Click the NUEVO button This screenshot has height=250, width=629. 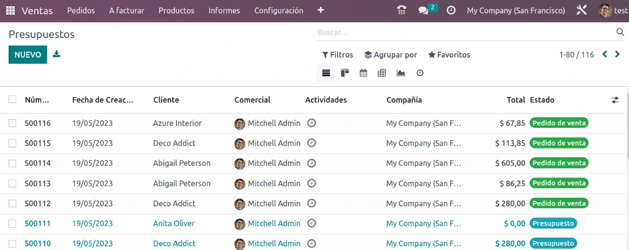pos(28,55)
